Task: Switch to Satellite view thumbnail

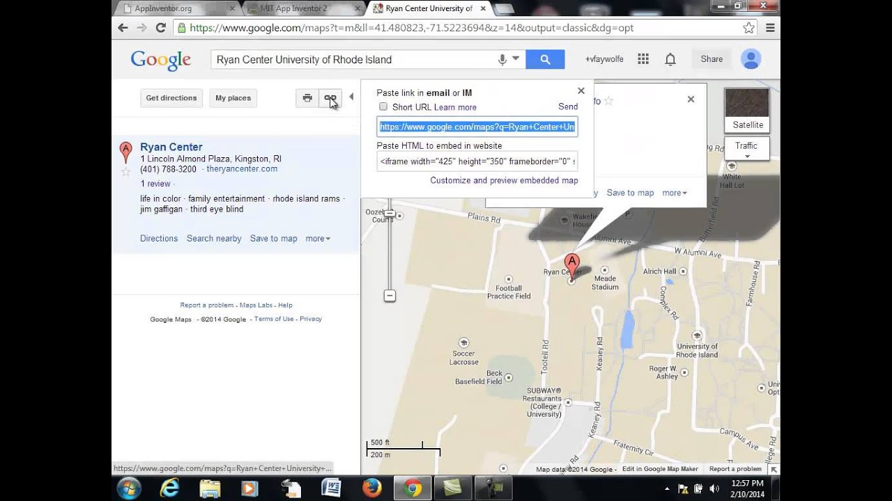Action: pos(747,110)
